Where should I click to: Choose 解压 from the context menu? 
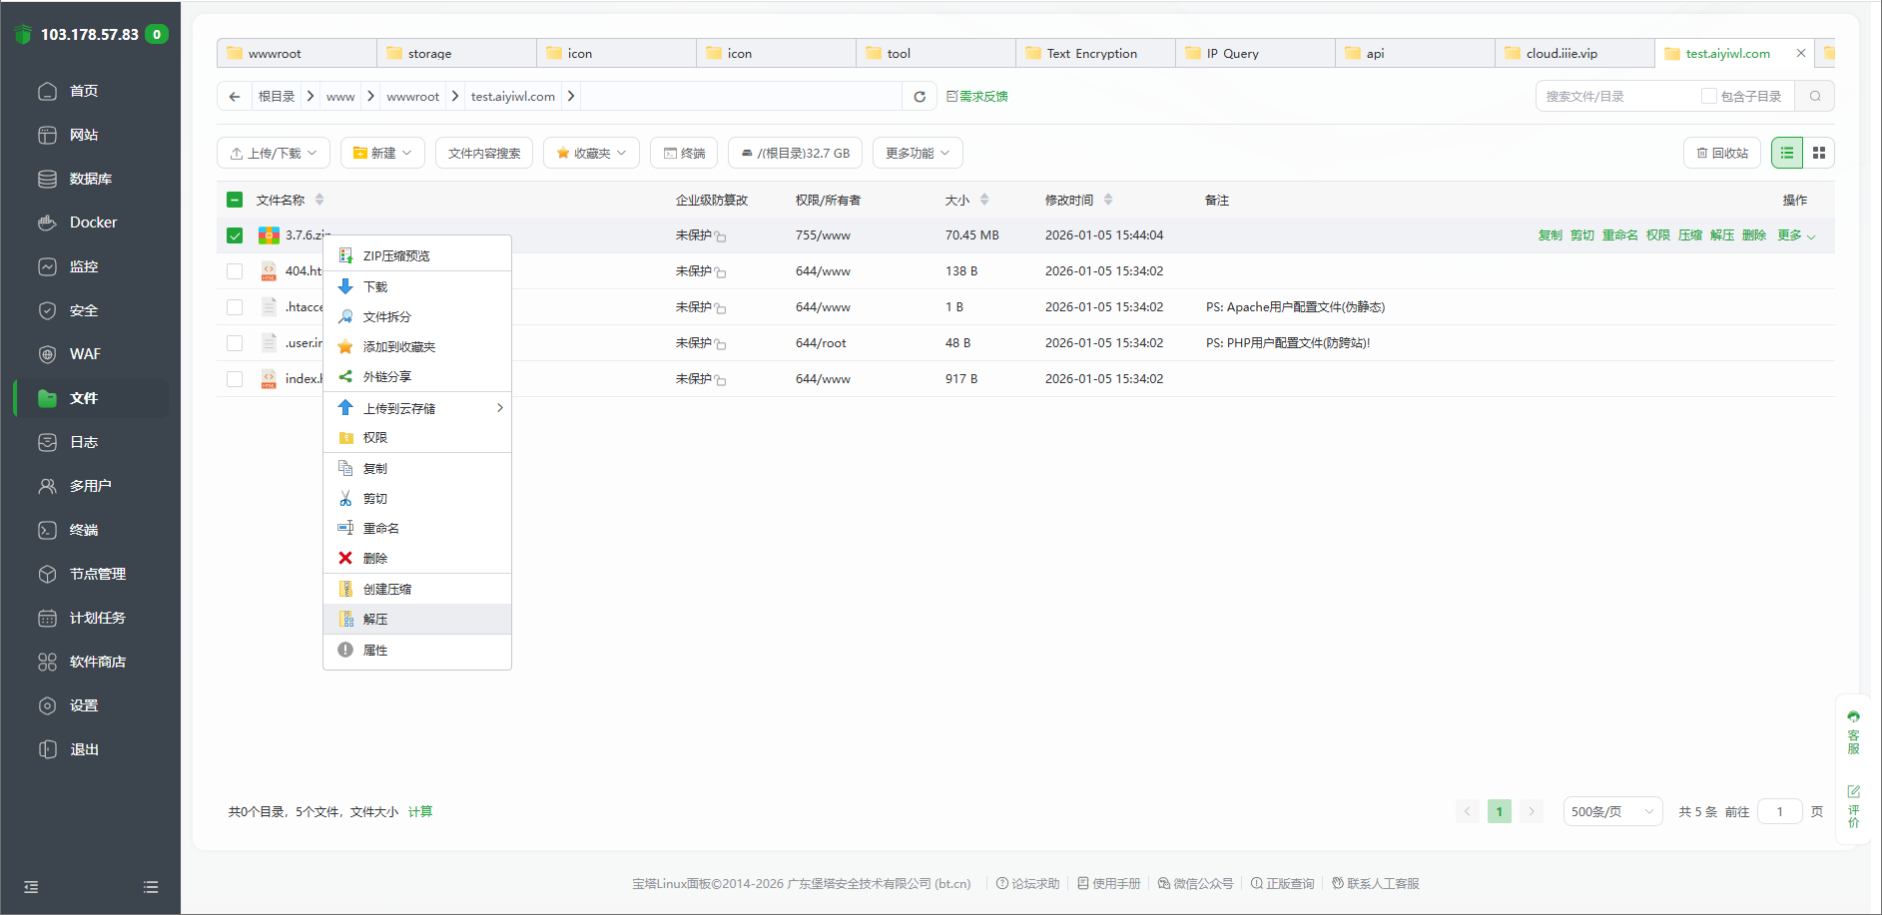(375, 620)
